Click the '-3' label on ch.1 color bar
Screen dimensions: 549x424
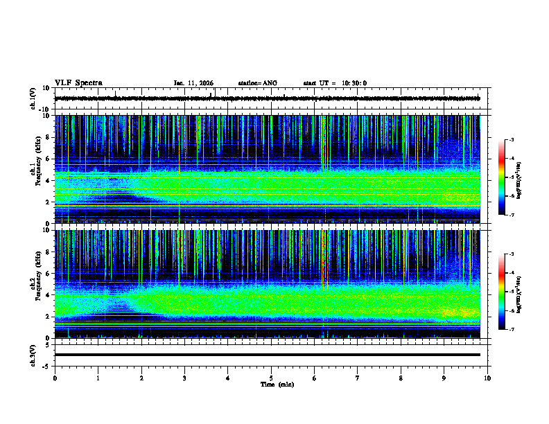512,139
